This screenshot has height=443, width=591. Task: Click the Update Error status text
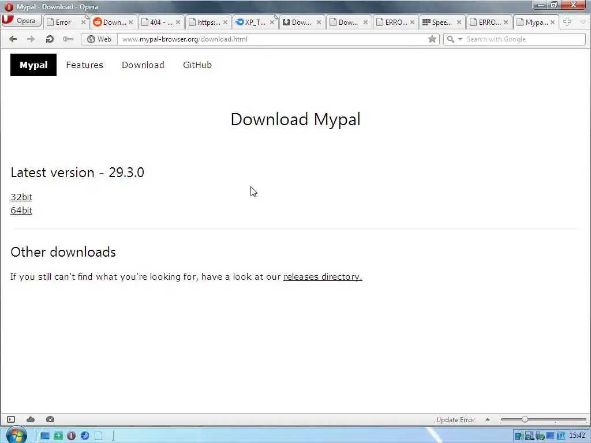(x=455, y=420)
